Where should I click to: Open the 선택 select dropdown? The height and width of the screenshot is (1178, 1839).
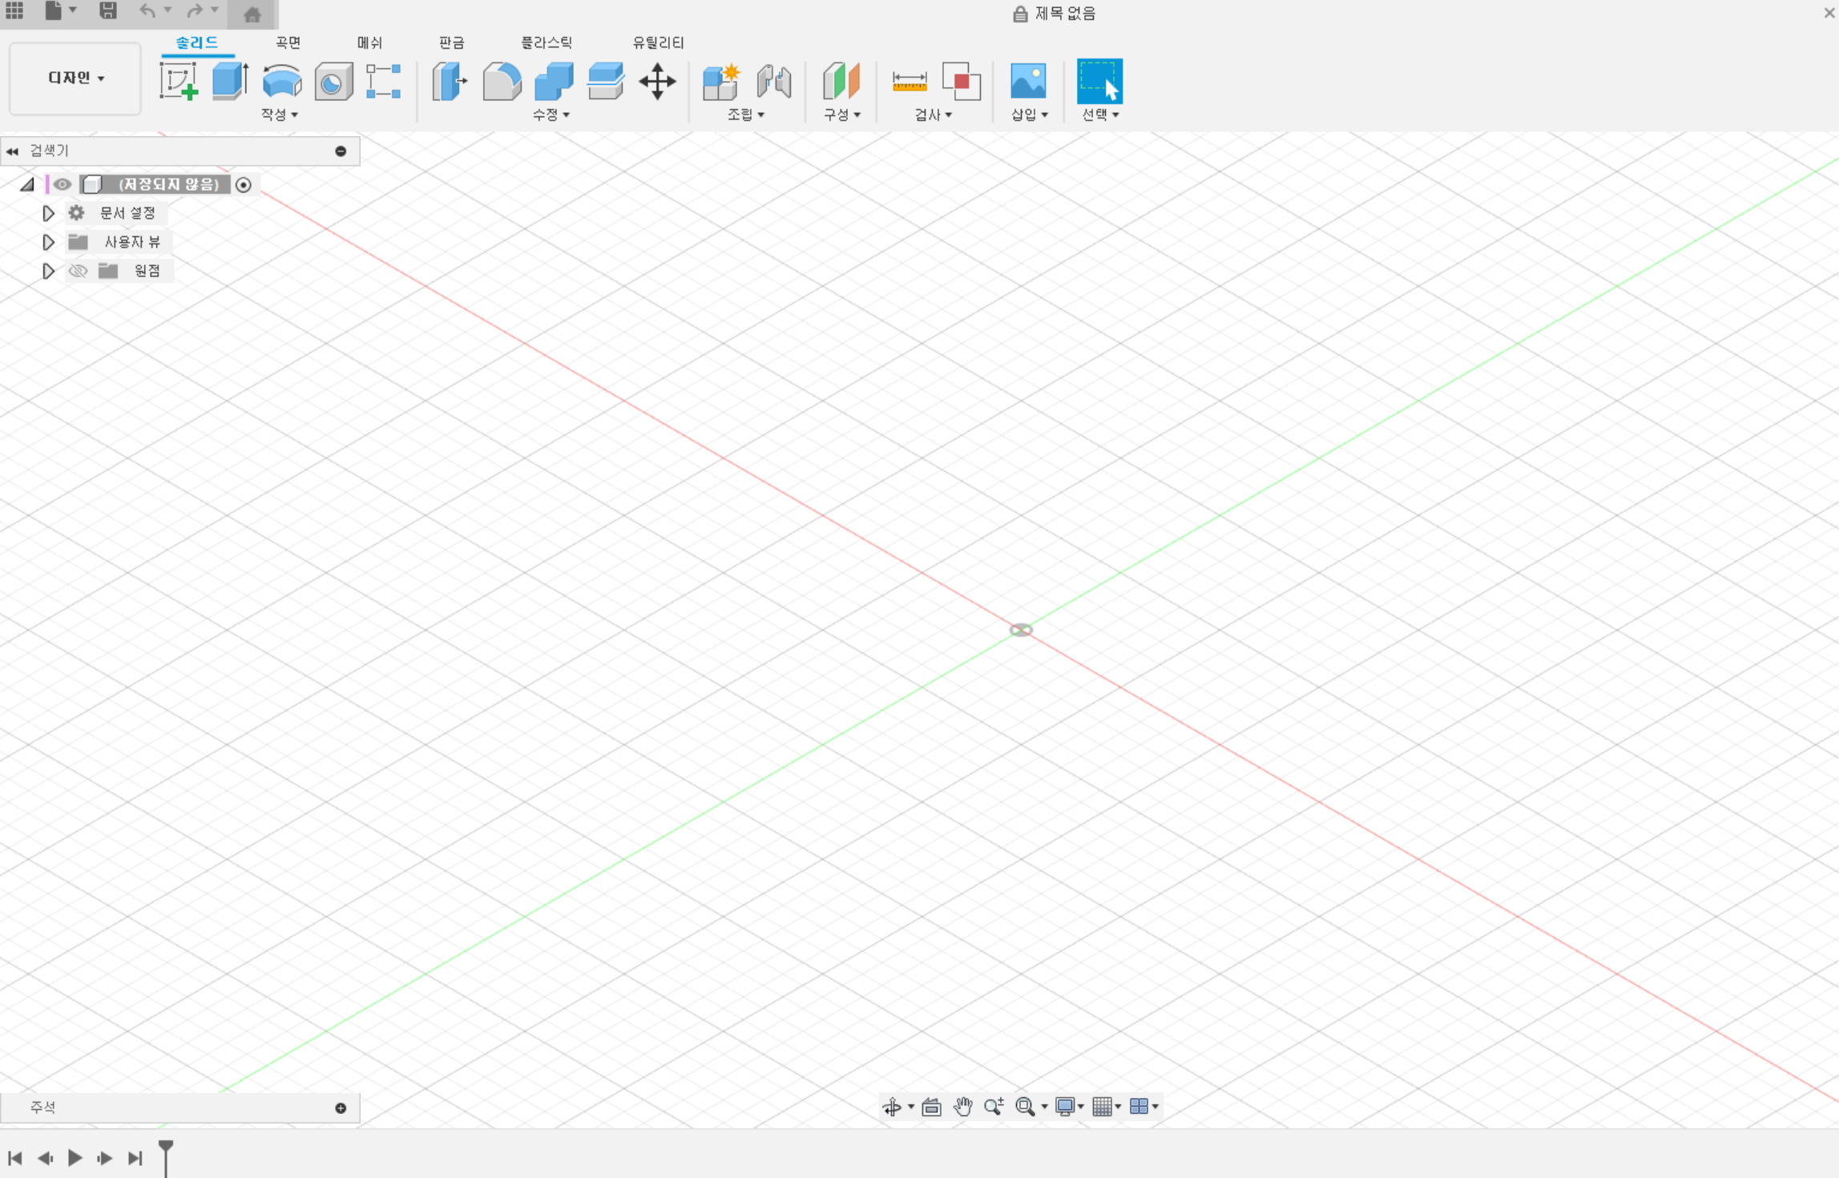1100,115
